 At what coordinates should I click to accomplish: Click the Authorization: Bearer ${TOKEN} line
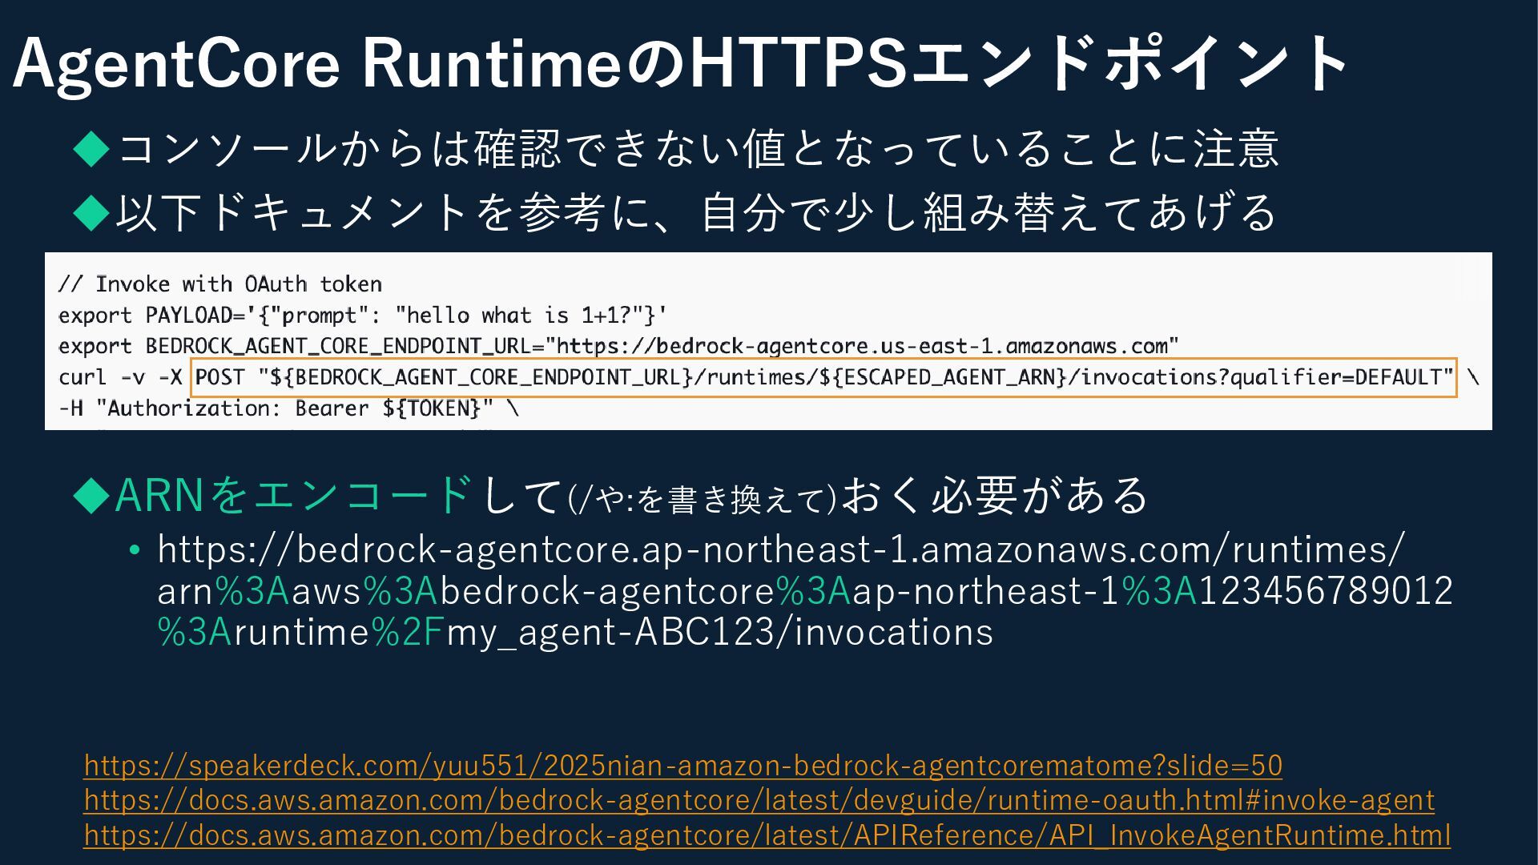(x=288, y=409)
